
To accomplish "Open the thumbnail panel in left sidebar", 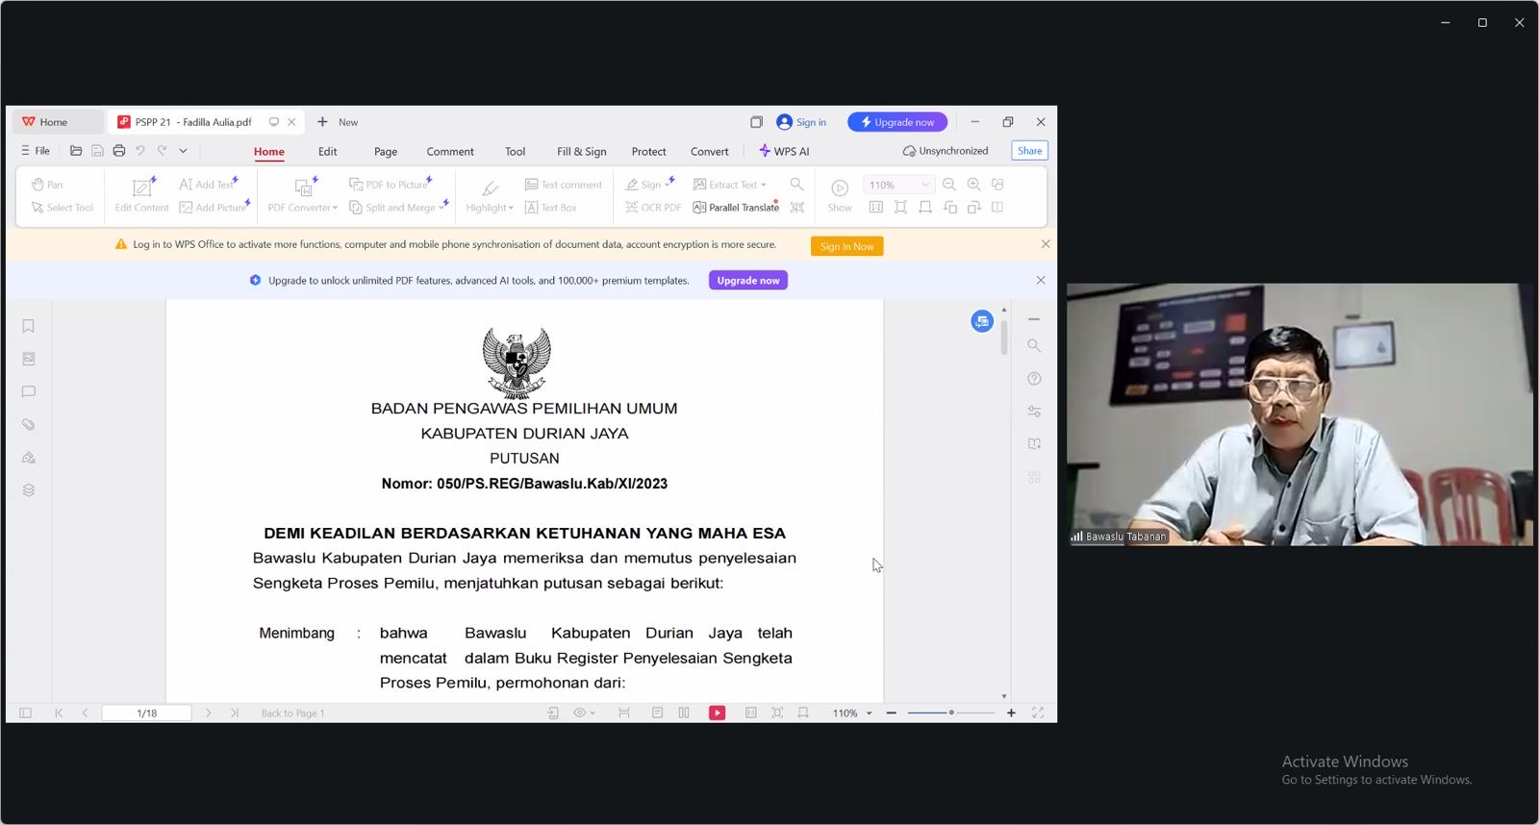I will click(29, 360).
